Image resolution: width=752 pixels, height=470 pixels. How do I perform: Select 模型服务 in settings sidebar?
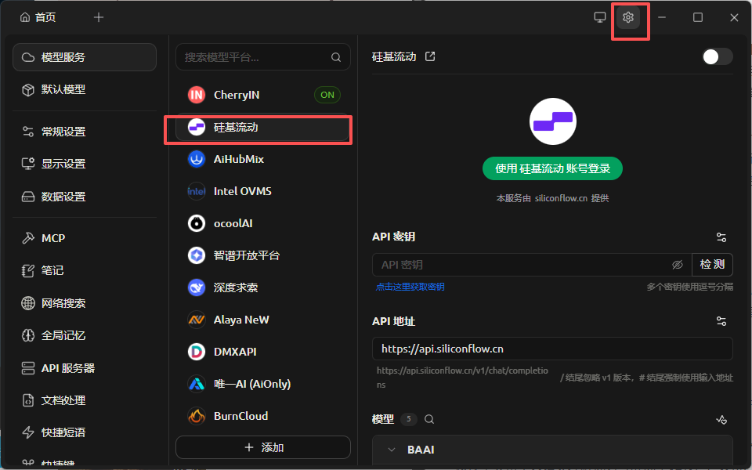[x=85, y=57]
